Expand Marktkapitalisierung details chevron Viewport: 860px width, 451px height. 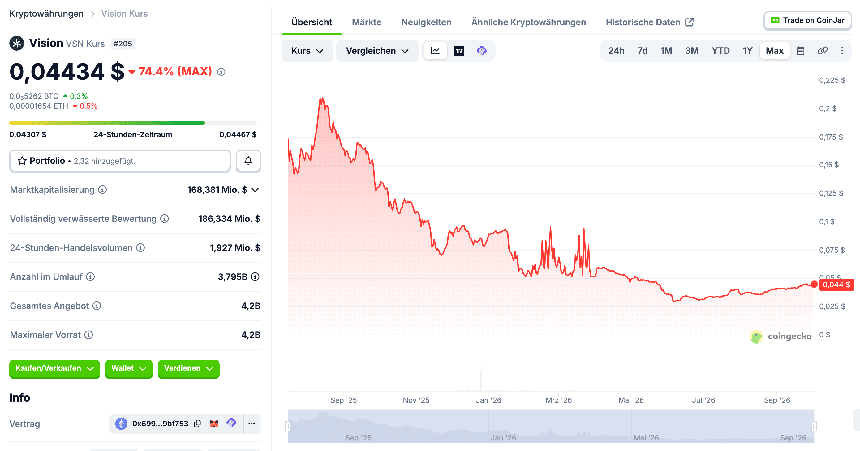tap(256, 190)
